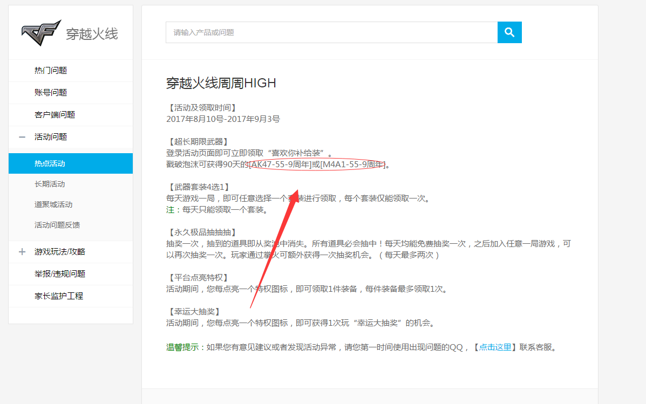Image resolution: width=646 pixels, height=404 pixels.
Task: Click the green 温馨提示 label
Action: pos(182,347)
